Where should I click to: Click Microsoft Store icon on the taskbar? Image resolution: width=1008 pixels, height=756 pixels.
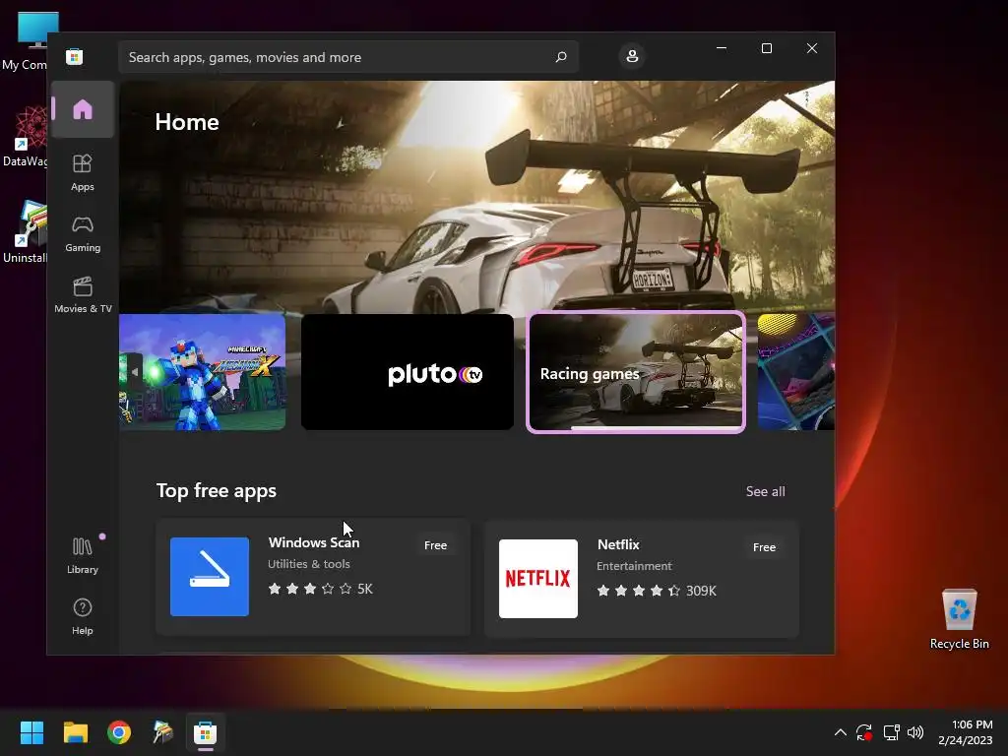pos(206,732)
